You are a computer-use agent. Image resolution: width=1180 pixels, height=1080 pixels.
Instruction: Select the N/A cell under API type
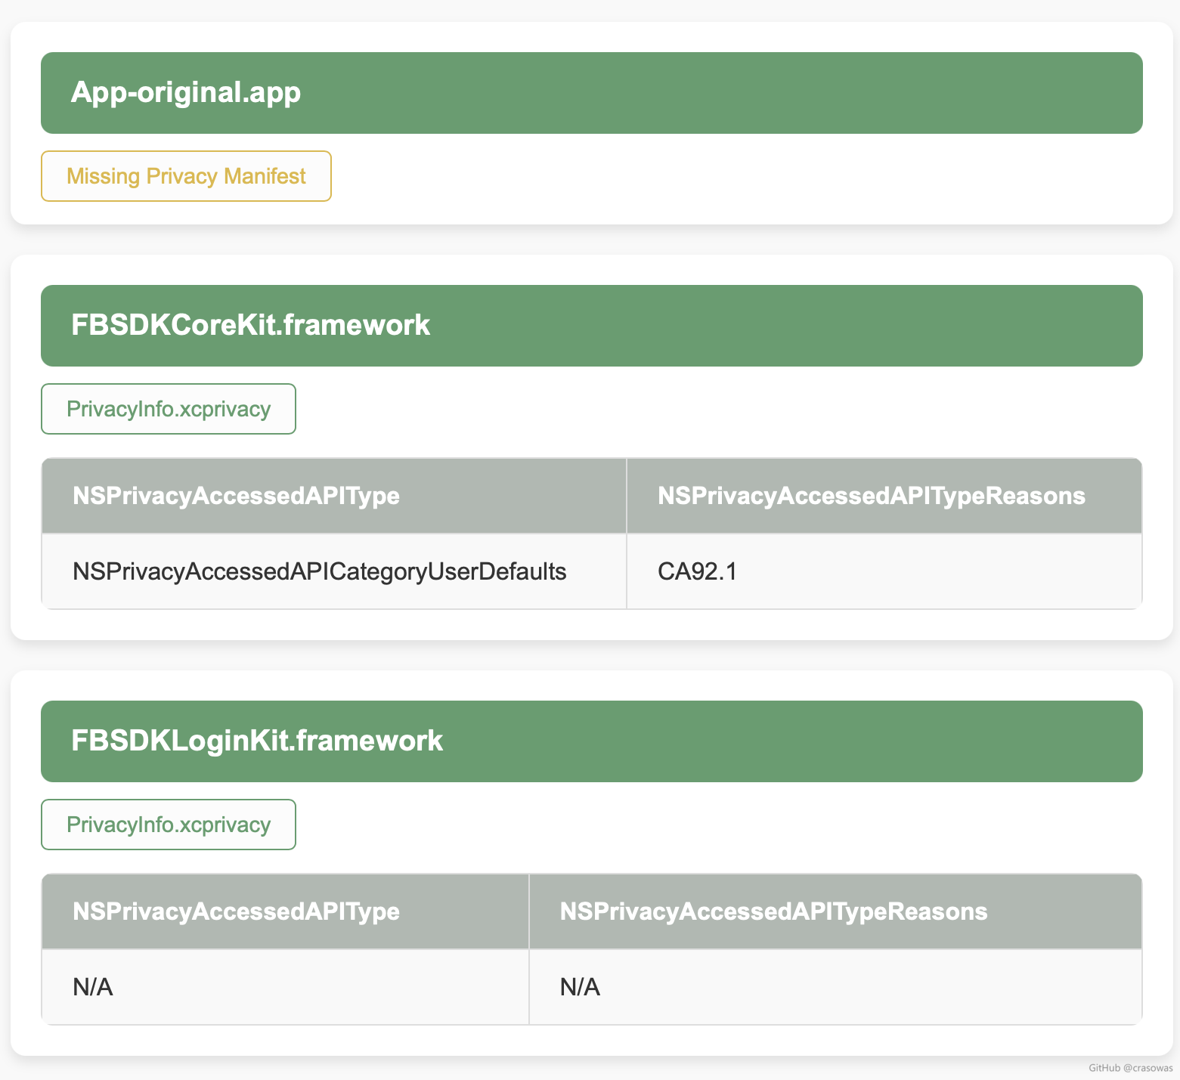coord(286,987)
